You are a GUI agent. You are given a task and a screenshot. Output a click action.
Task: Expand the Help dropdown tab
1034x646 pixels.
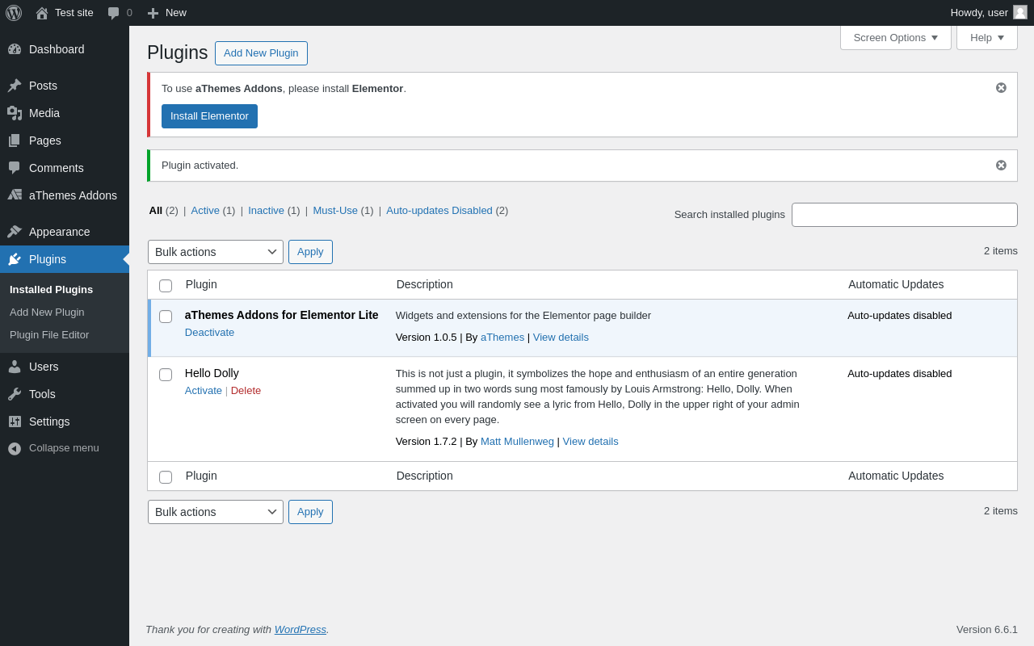pyautogui.click(x=986, y=37)
